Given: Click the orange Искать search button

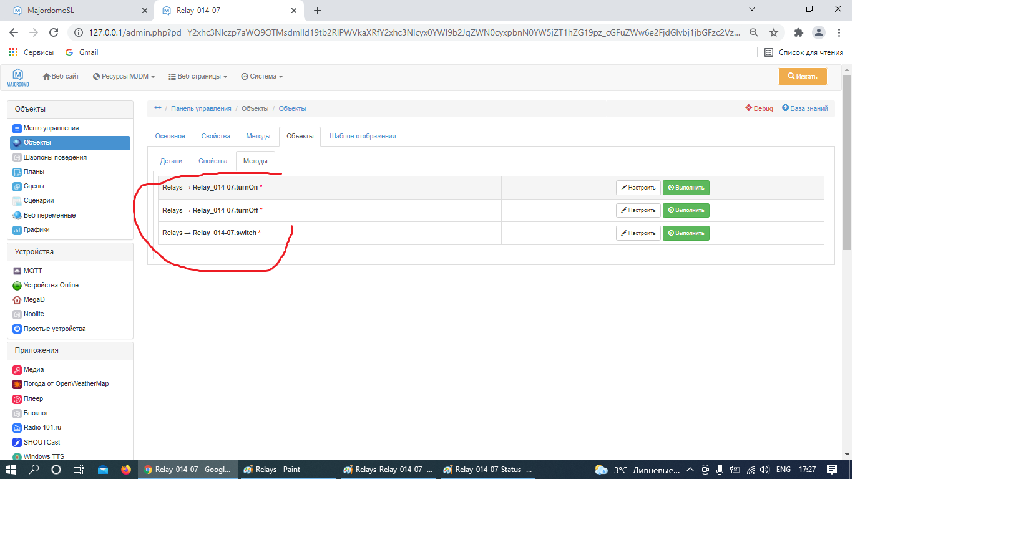Looking at the screenshot, I should [x=803, y=77].
